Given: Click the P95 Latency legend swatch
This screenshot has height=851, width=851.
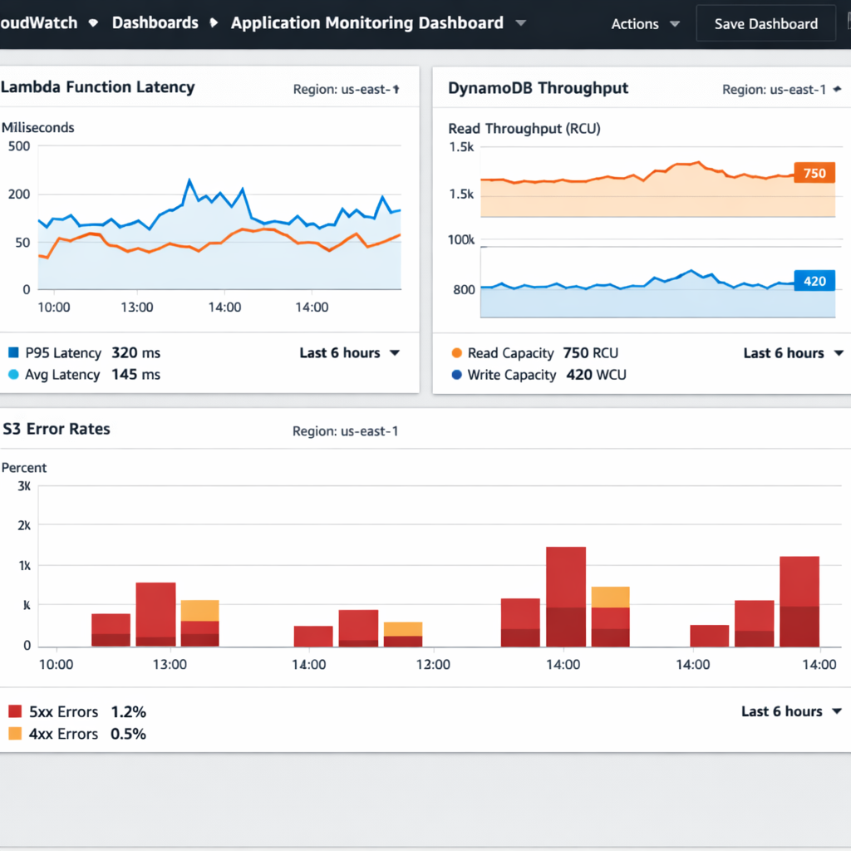Looking at the screenshot, I should click(x=13, y=352).
